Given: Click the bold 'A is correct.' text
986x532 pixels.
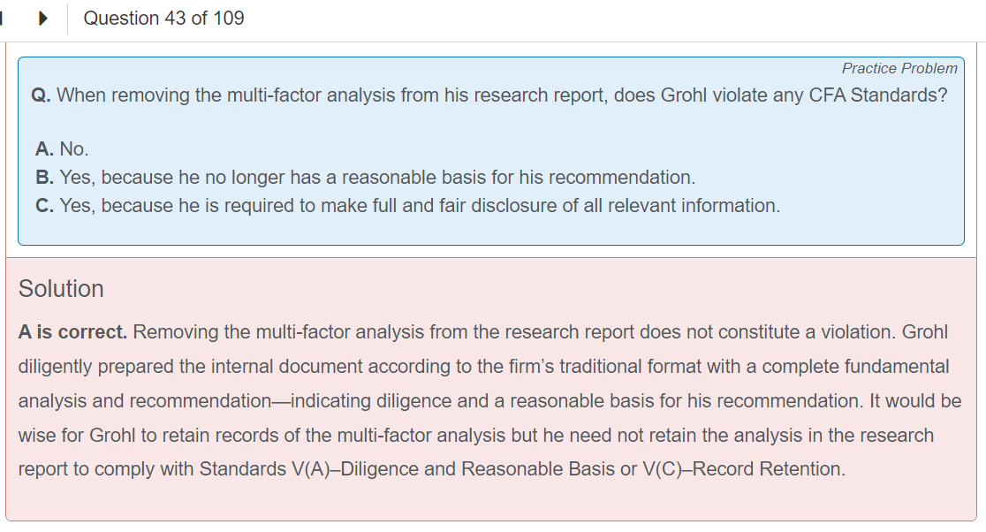Looking at the screenshot, I should (72, 332).
